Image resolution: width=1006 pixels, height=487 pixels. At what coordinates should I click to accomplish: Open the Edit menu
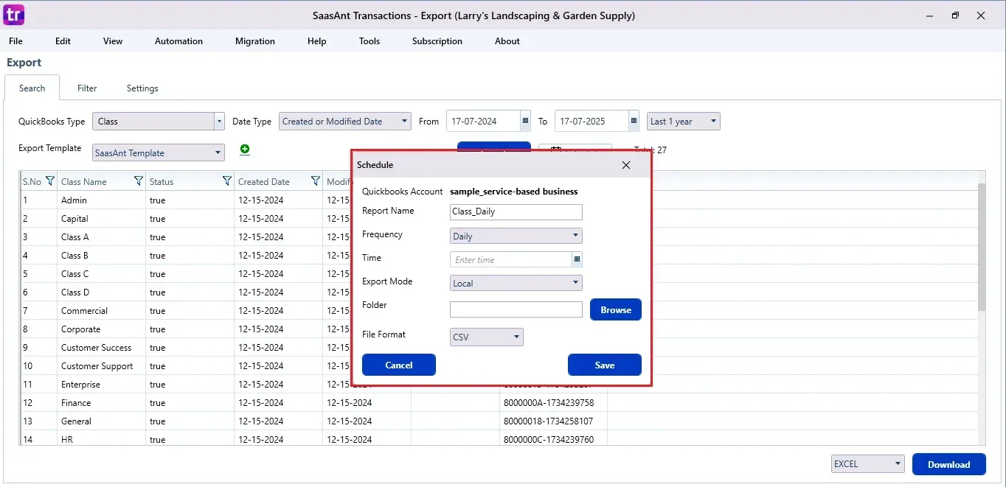point(63,41)
